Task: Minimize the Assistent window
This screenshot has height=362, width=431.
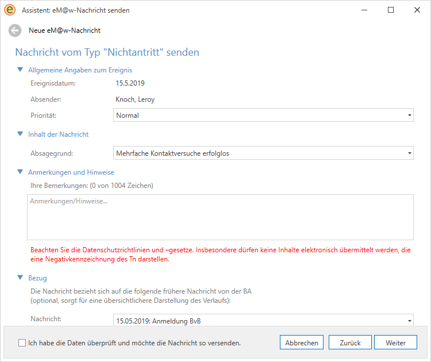Action: 364,10
